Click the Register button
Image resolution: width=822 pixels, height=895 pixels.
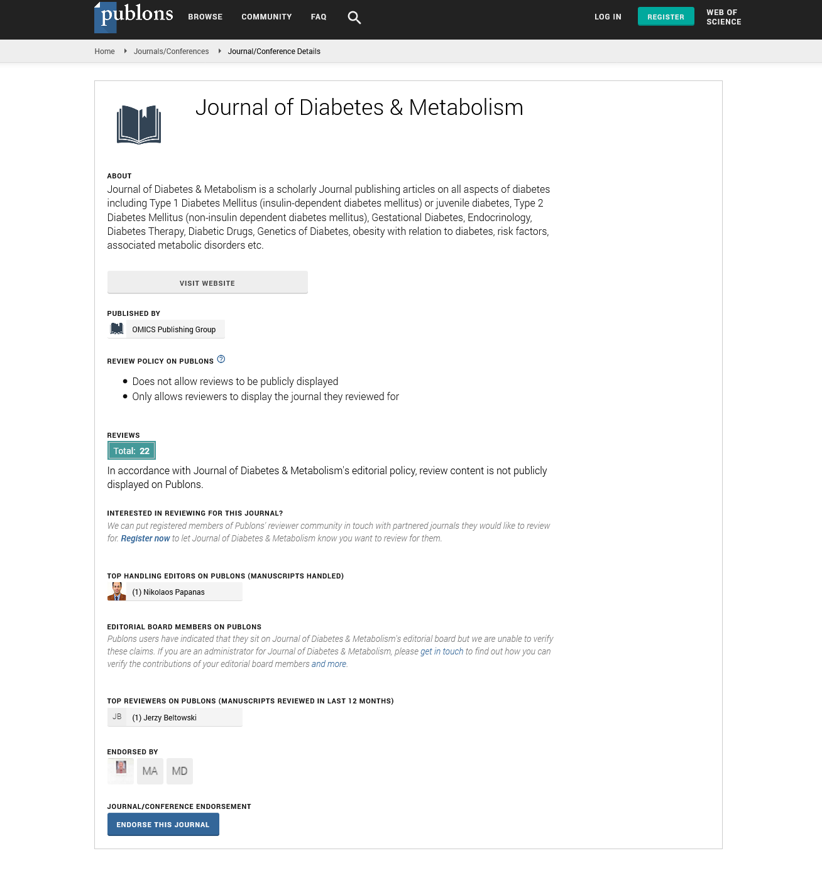pyautogui.click(x=666, y=16)
